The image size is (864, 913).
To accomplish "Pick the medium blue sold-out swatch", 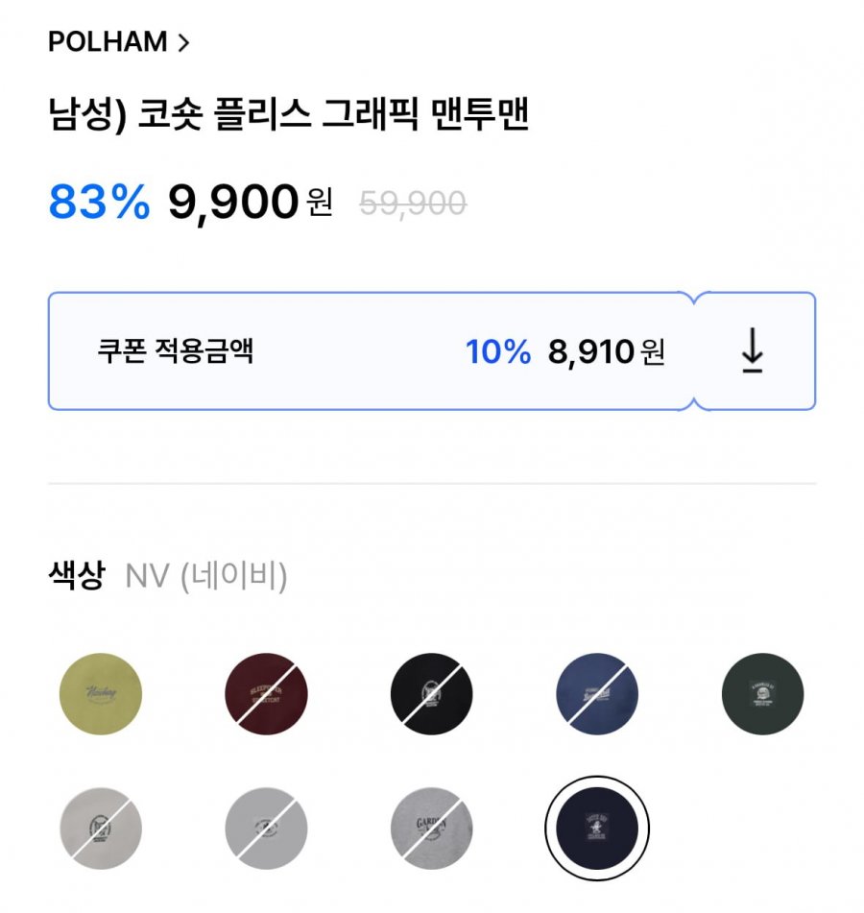I will coord(597,694).
